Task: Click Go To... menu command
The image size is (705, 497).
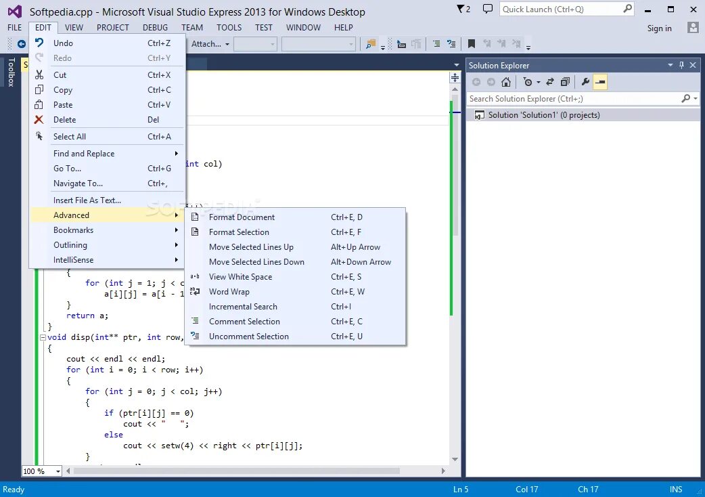Action: (x=108, y=168)
